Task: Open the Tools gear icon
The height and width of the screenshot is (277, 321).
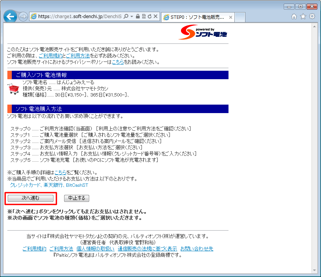Action: pos(312,17)
